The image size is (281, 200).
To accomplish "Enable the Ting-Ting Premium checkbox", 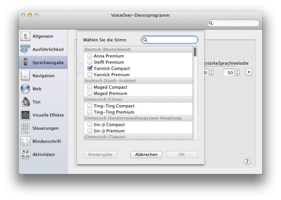I will (90, 112).
